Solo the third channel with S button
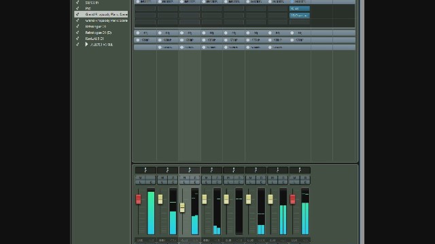Viewport: 435px width, 244px height. 195,178
